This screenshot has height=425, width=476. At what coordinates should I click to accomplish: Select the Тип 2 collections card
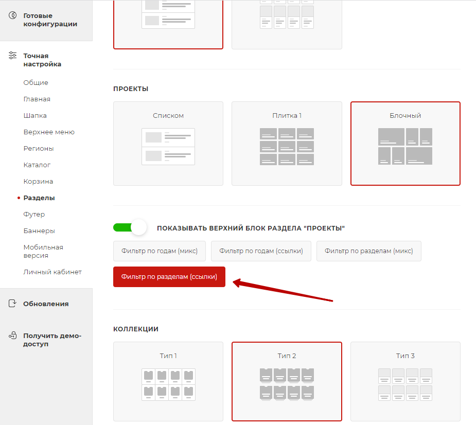pyautogui.click(x=287, y=381)
